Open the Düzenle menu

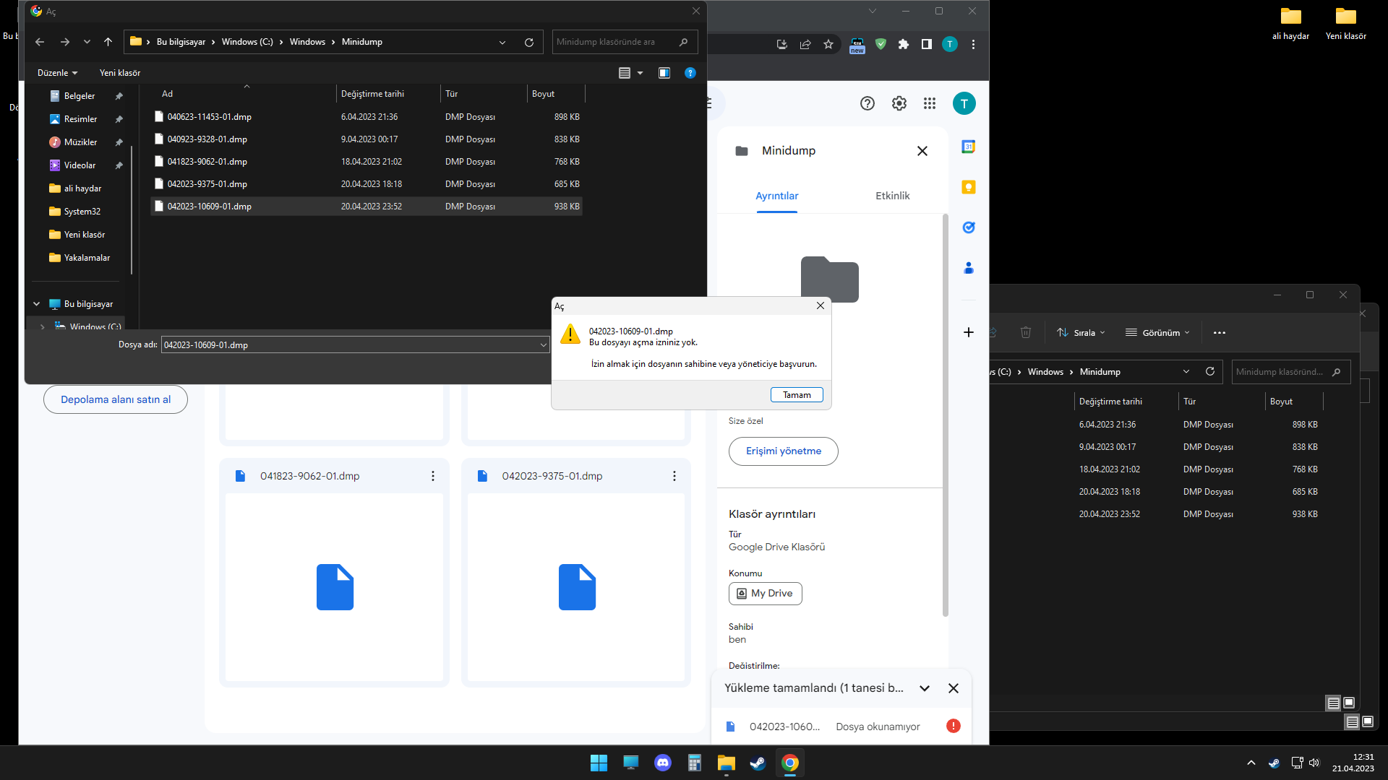pyautogui.click(x=57, y=73)
